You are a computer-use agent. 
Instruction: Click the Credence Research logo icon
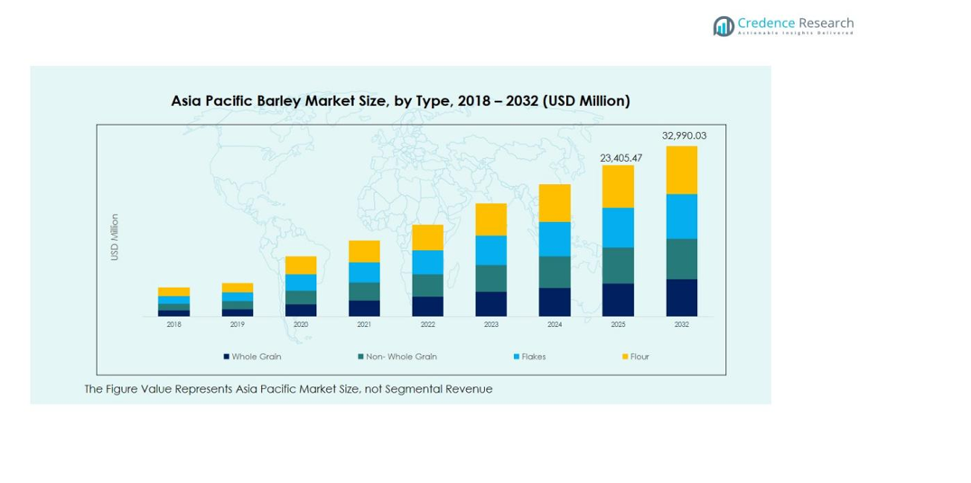coord(724,26)
